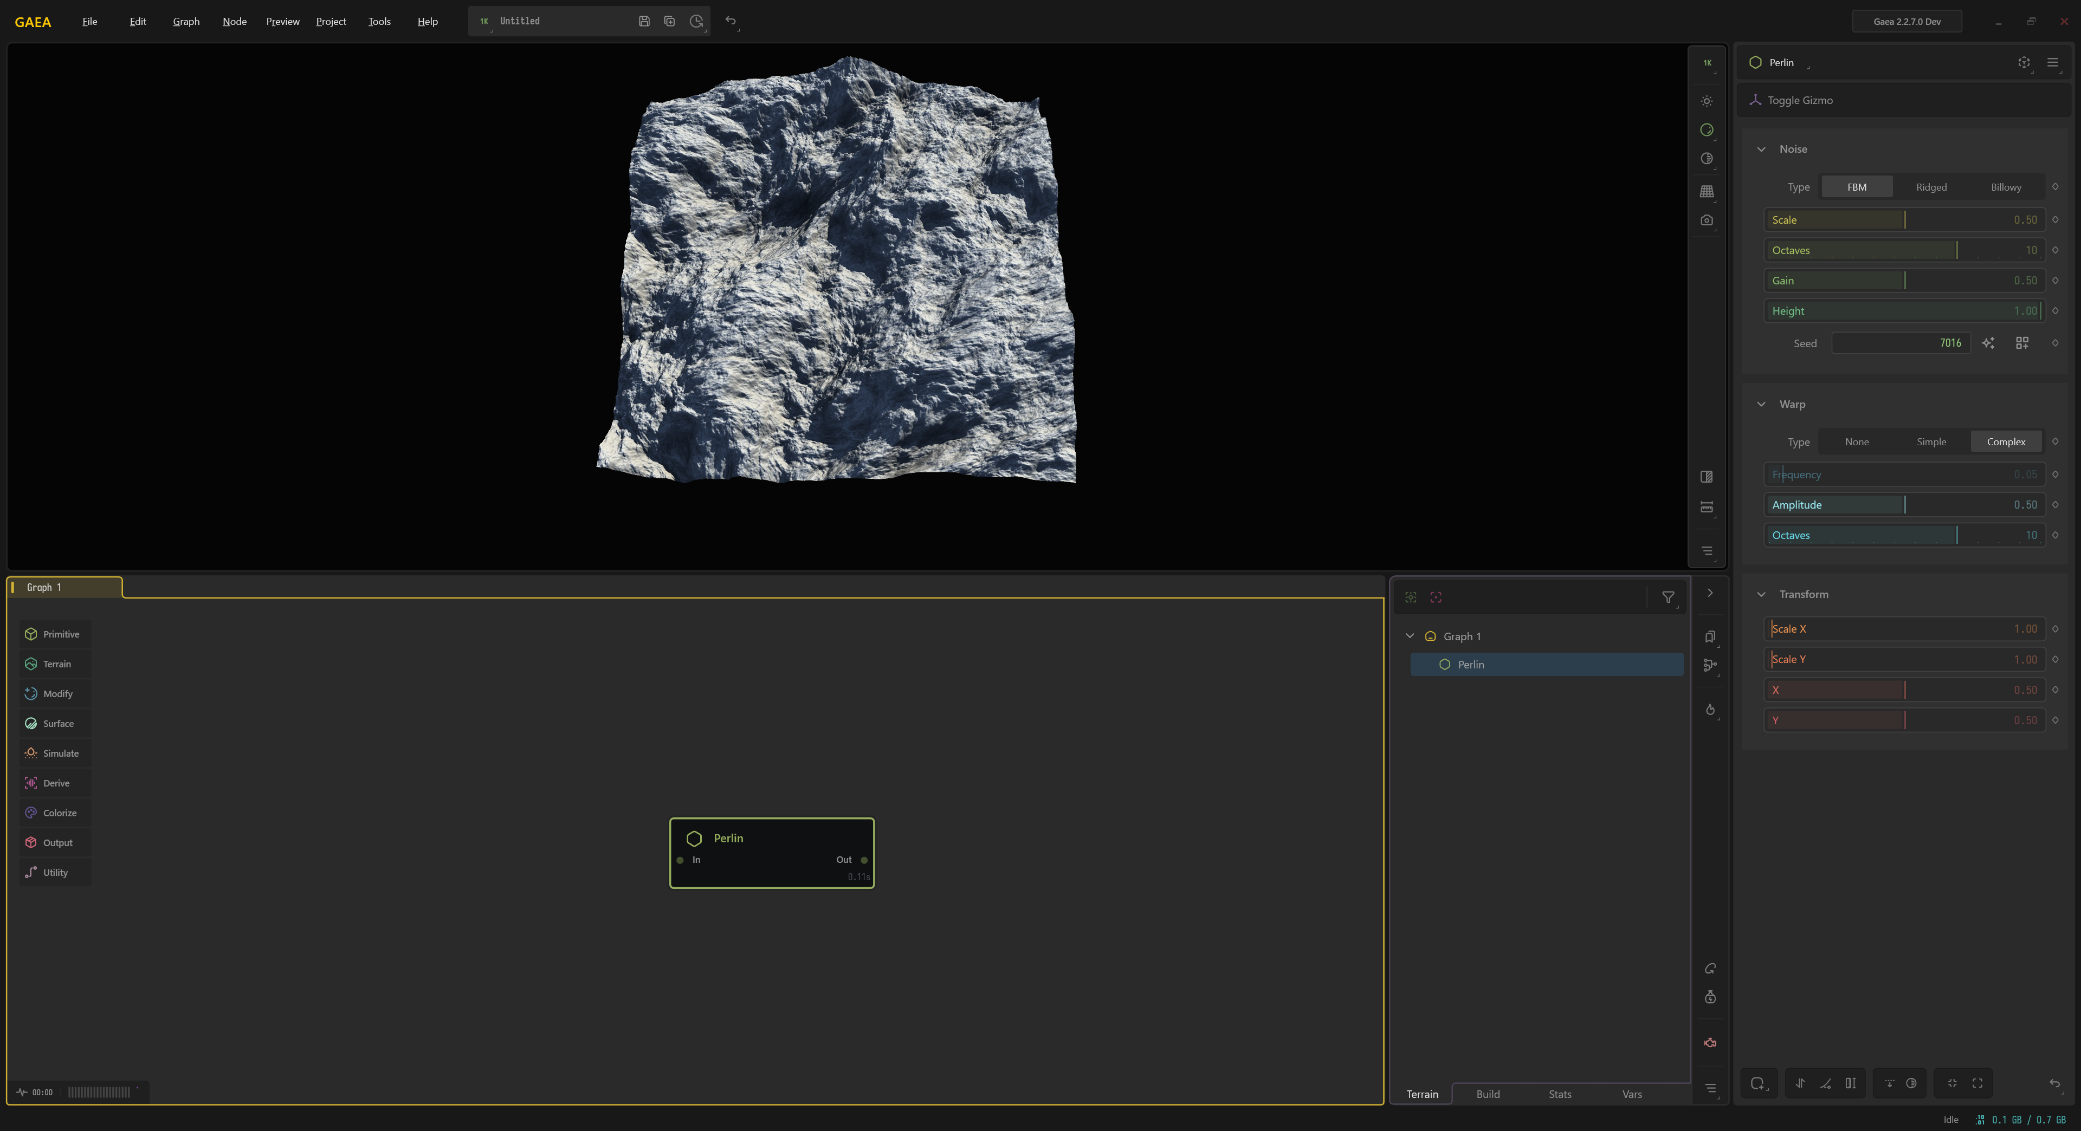
Task: Take a viewport screenshot with the camera icon
Action: 1707,220
